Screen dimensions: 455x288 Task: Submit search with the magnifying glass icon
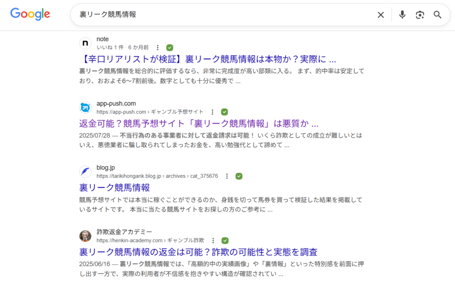coord(438,15)
